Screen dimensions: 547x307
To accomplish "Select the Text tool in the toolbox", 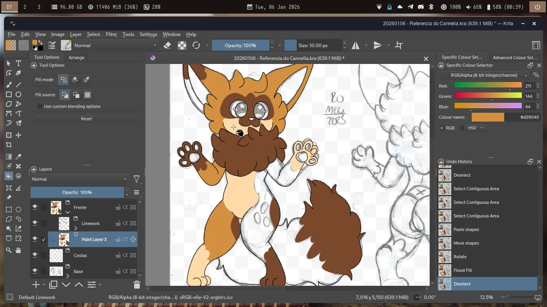I will tap(18, 64).
